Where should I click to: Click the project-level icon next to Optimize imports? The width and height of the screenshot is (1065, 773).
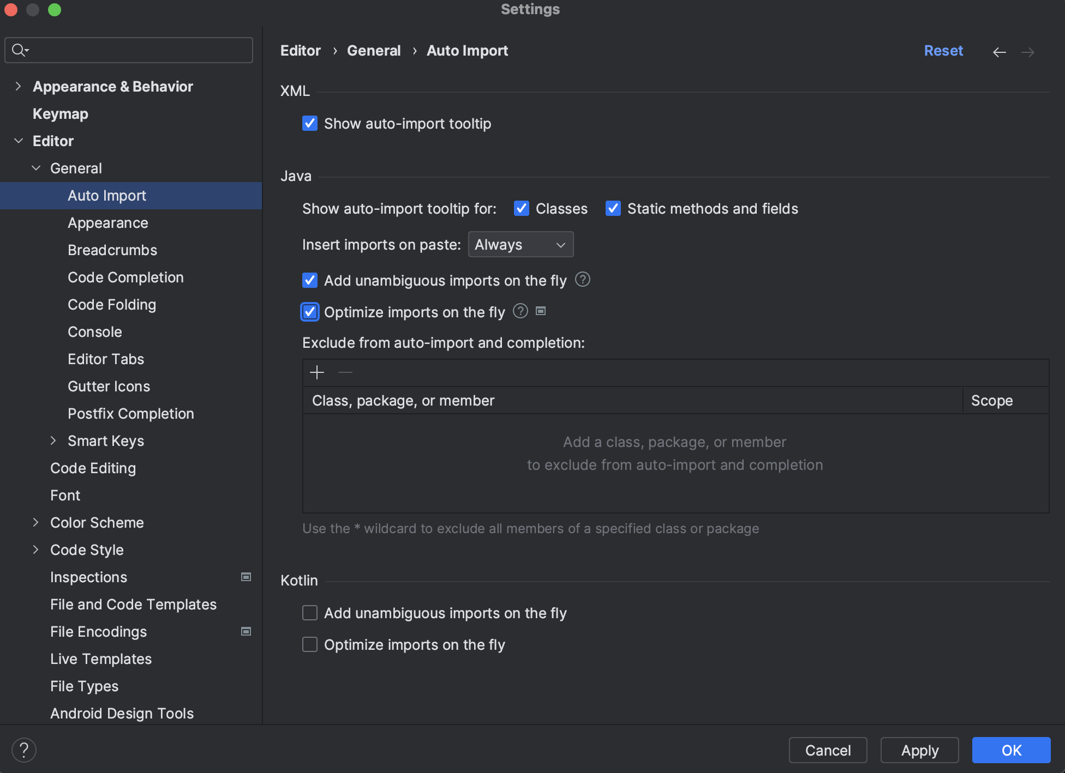click(541, 311)
